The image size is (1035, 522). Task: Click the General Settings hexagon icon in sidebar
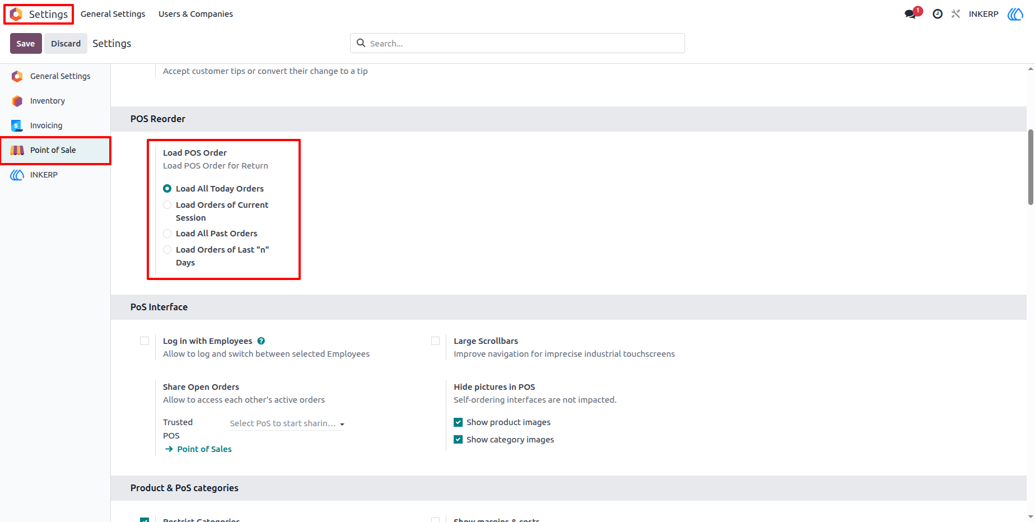pos(17,76)
